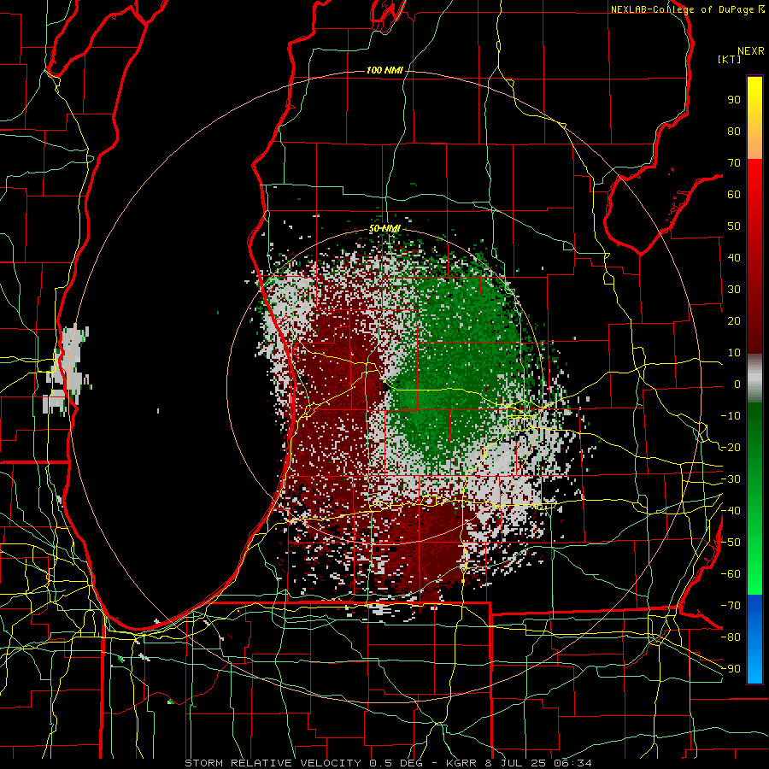Image resolution: width=769 pixels, height=769 pixels.
Task: Click the positive 40 scale value
Action: coord(734,257)
